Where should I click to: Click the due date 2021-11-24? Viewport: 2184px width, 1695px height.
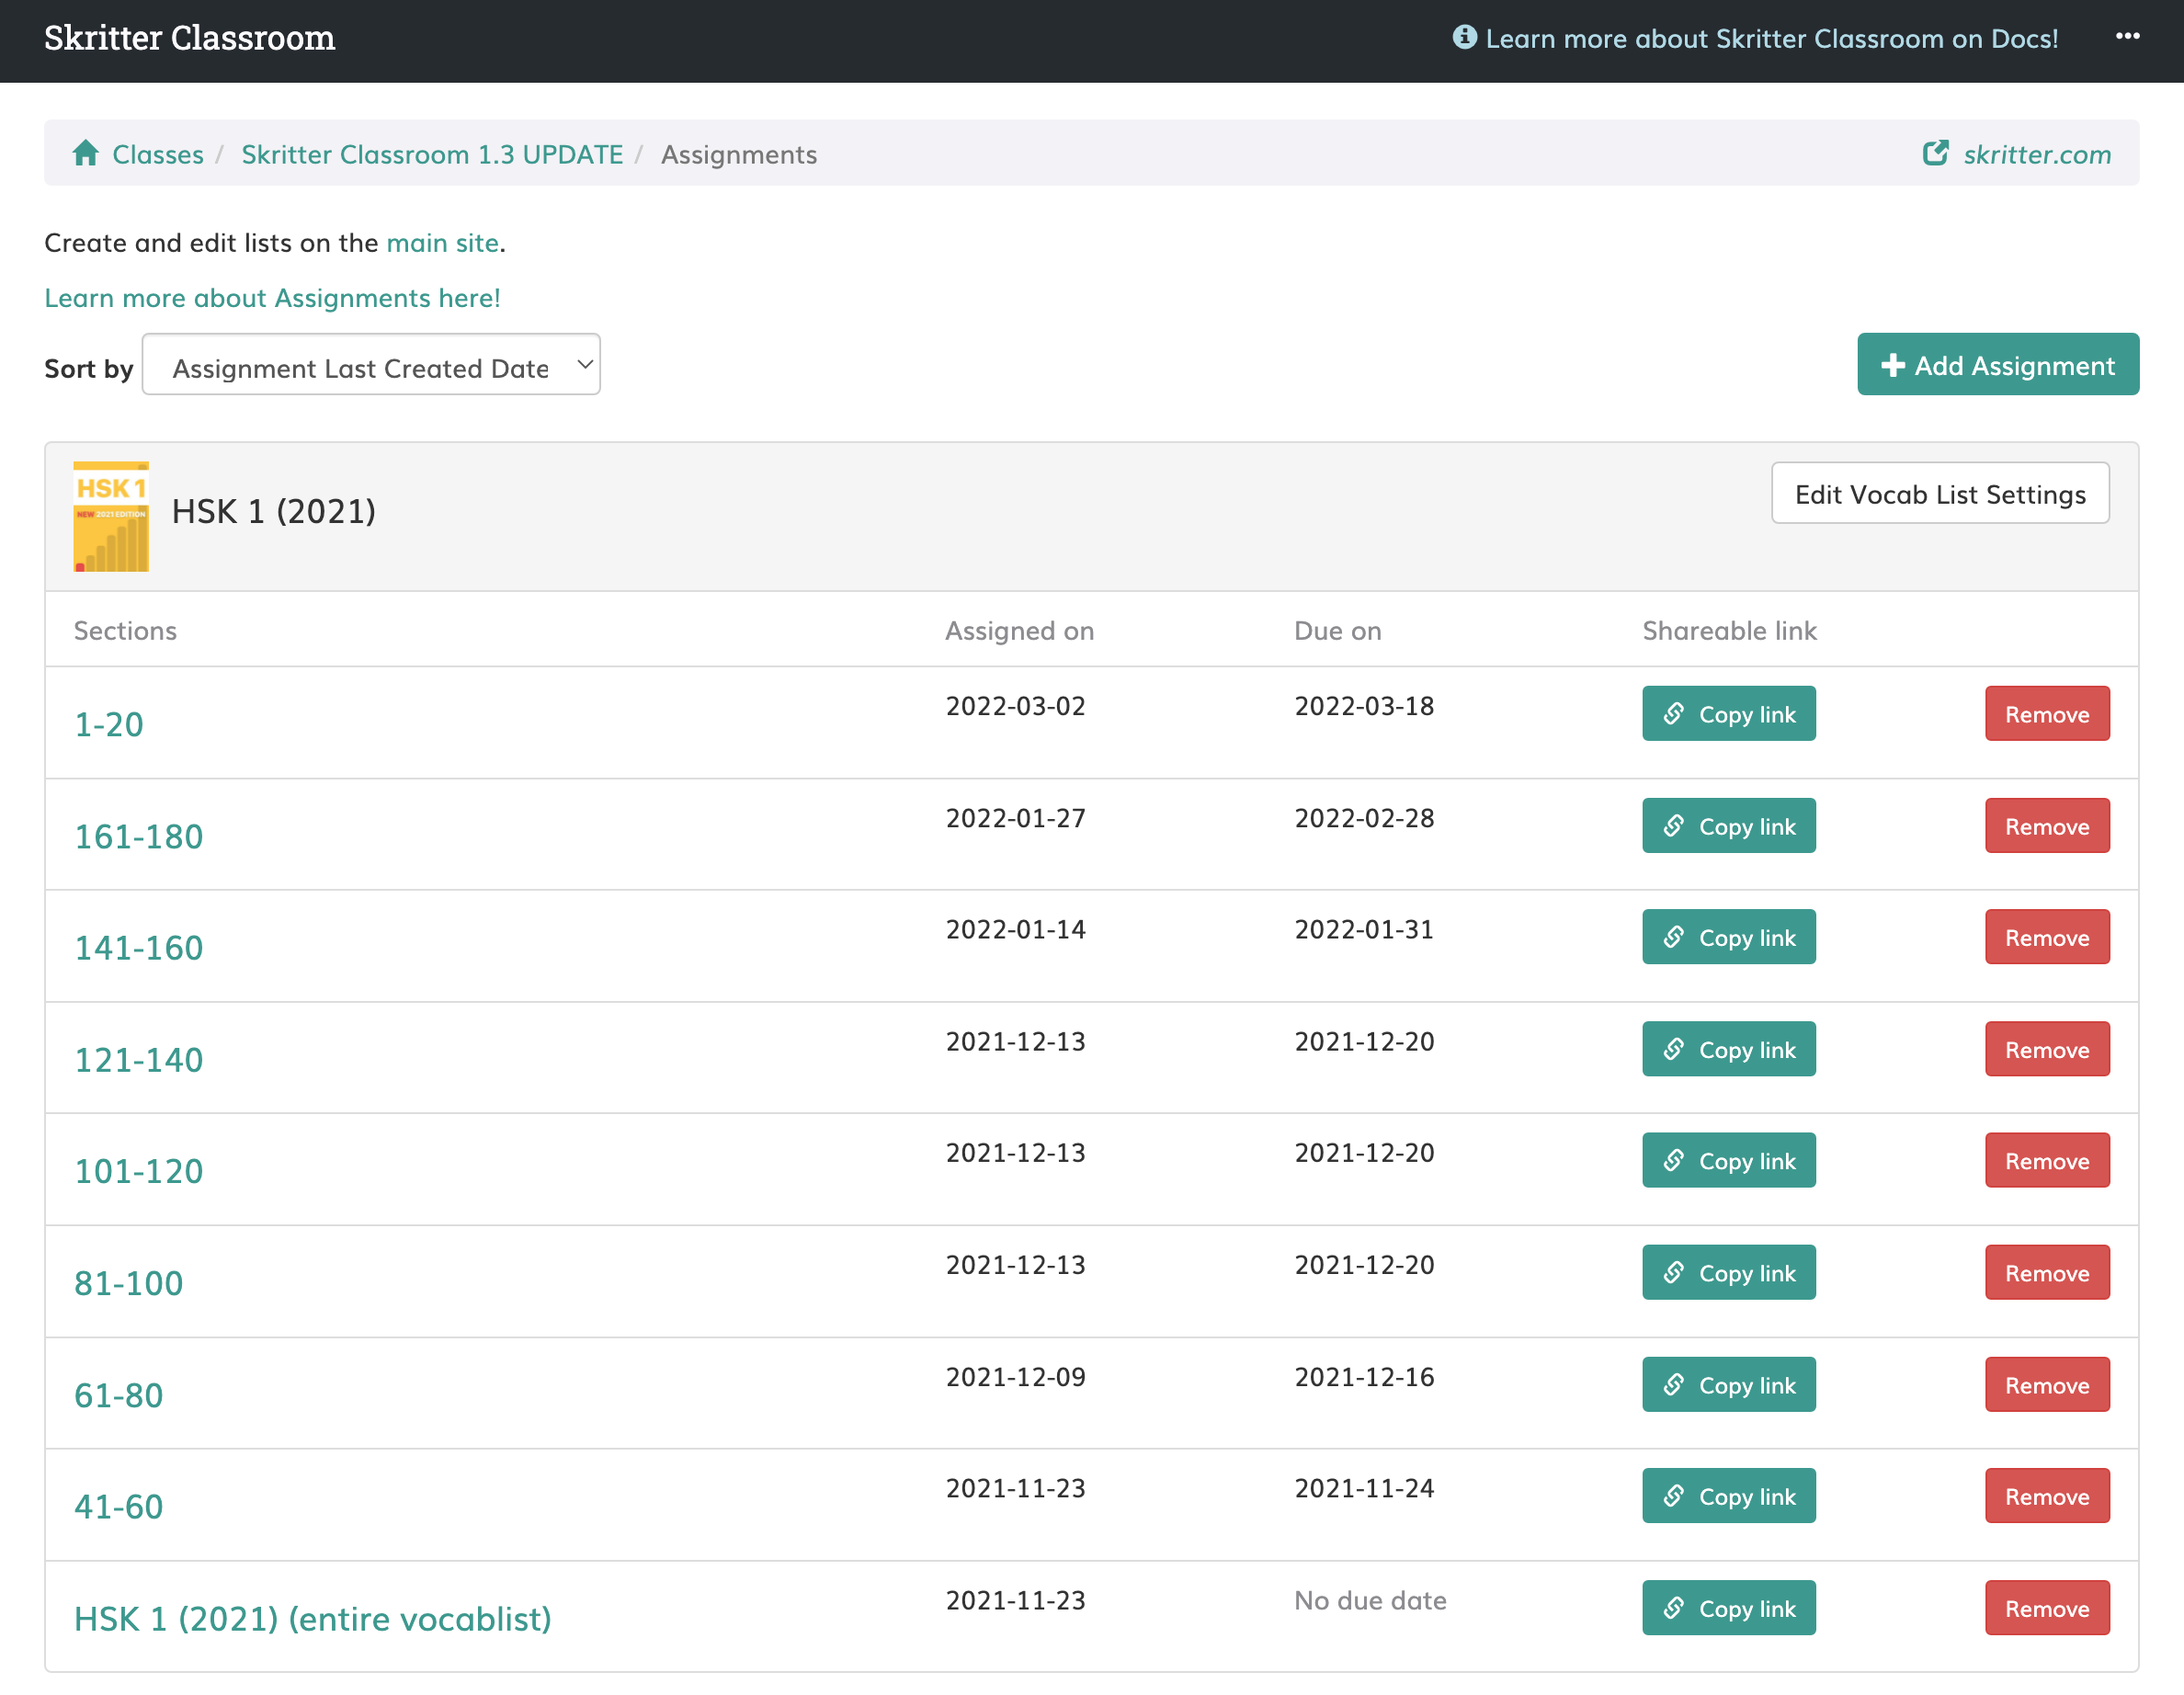pos(1364,1488)
